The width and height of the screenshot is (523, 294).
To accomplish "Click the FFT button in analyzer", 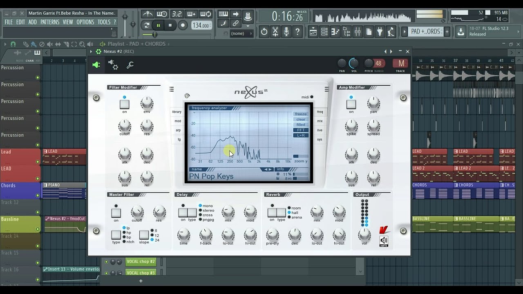I will (x=301, y=130).
